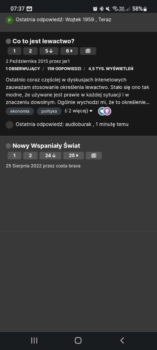This screenshot has height=350, width=157.
Task: Tap the Android back arrow
Action: pos(122,340)
